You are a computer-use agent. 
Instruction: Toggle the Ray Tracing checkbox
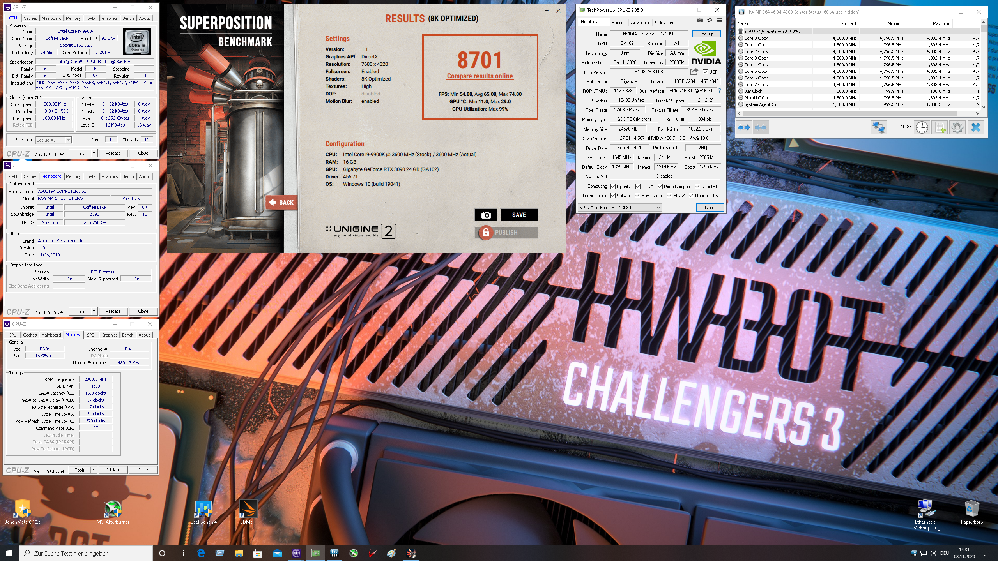coord(637,196)
